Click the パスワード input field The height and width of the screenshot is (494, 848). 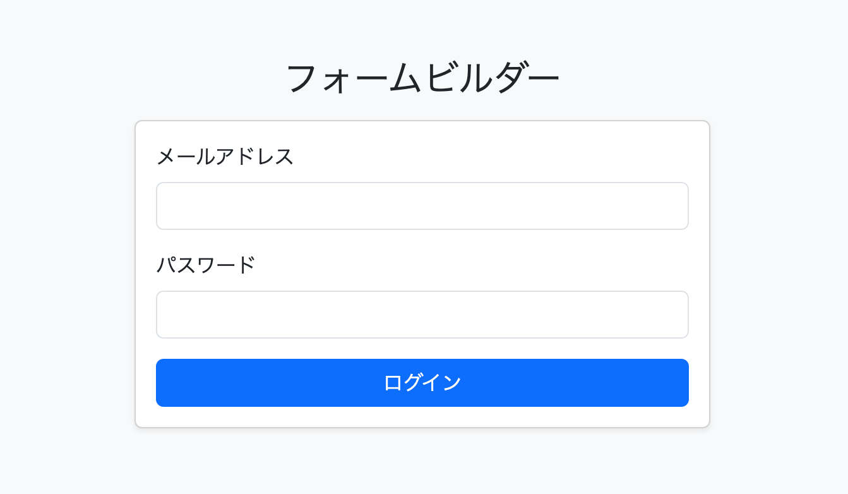pyautogui.click(x=422, y=315)
